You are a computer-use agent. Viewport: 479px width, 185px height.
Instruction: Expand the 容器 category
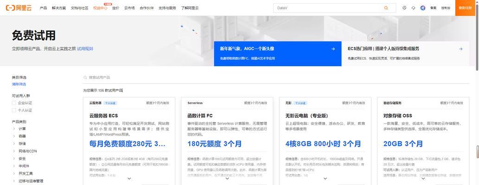click(x=14, y=136)
